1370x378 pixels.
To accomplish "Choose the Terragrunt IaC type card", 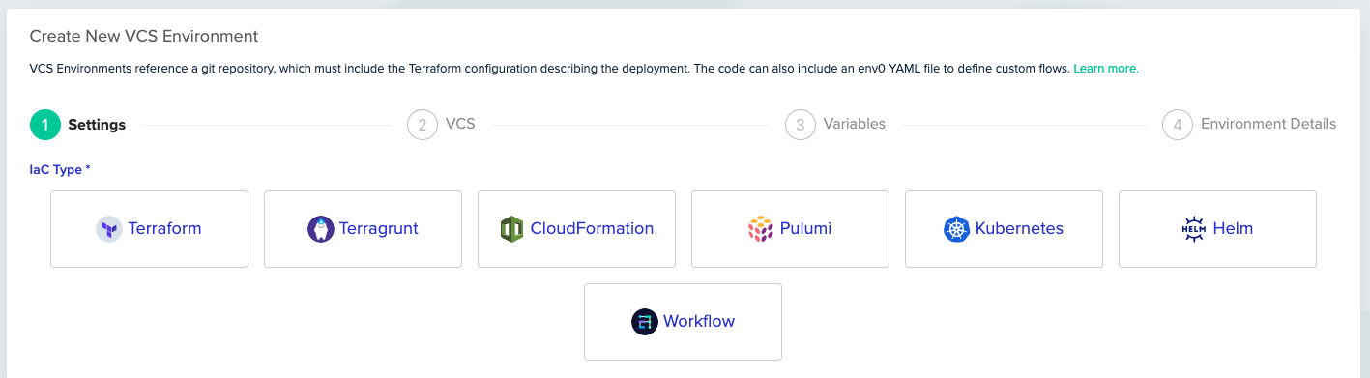I will click(363, 229).
